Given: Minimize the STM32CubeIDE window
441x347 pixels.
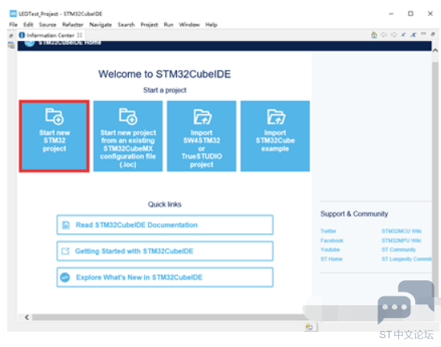Looking at the screenshot, I should (391, 14).
